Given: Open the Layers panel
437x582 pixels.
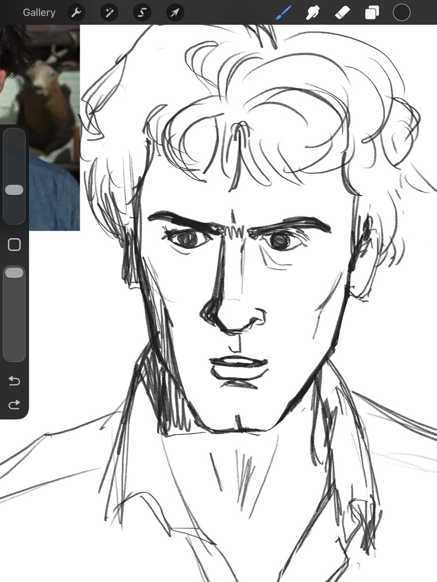Looking at the screenshot, I should click(372, 13).
